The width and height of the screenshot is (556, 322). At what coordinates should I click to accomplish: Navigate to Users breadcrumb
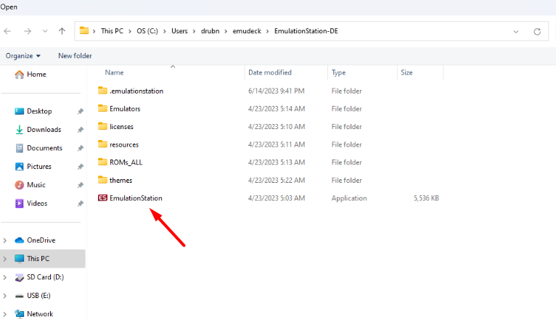coord(179,31)
